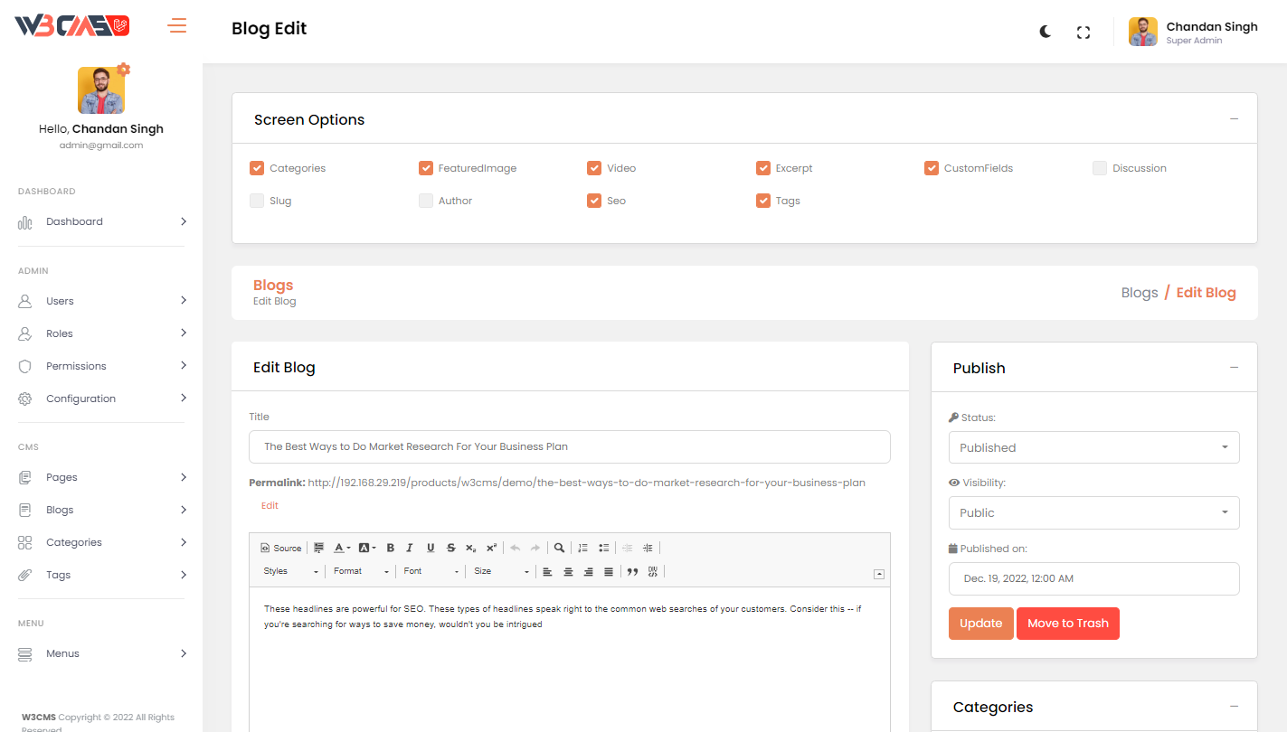Screen dimensions: 1287x732
Task: Uncheck the Categories screen option
Action: coord(257,168)
